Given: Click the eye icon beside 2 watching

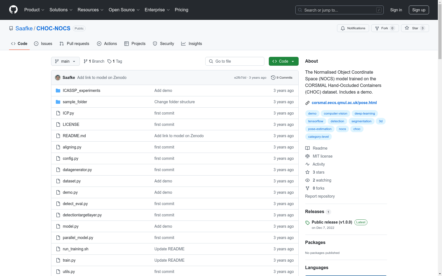Looking at the screenshot, I should coord(307,180).
